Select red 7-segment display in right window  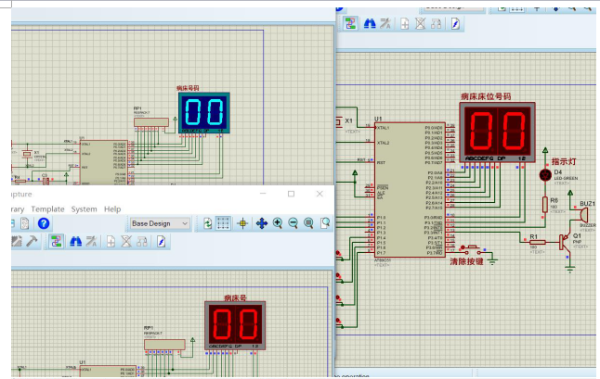point(497,133)
